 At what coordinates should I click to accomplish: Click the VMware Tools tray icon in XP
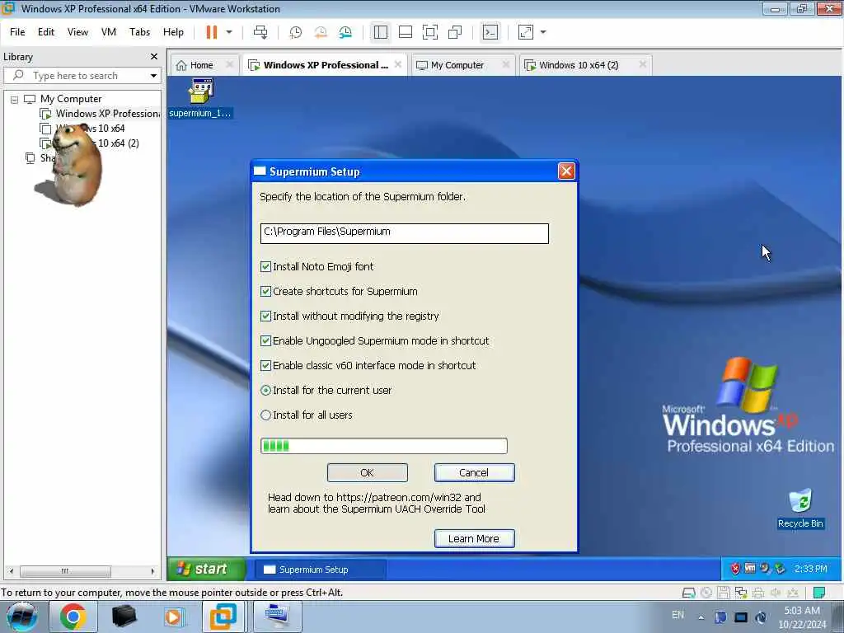750,569
